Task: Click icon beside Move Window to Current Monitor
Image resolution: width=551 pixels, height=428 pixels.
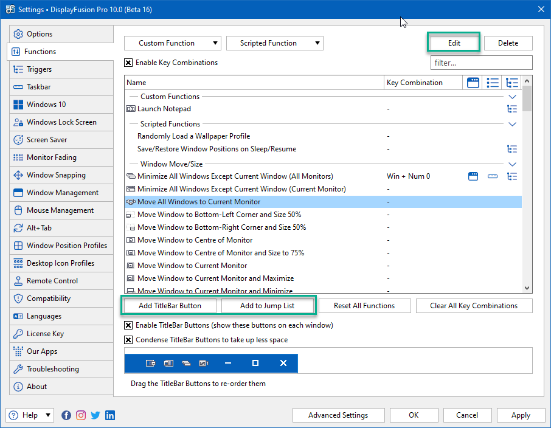Action: point(131,266)
